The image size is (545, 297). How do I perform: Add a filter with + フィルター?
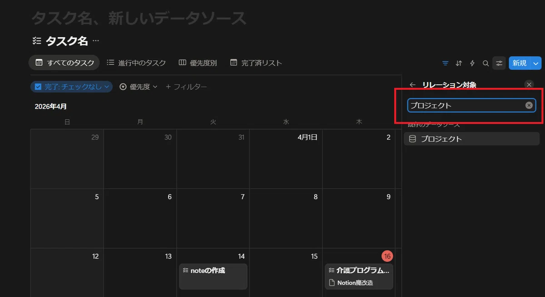(186, 87)
